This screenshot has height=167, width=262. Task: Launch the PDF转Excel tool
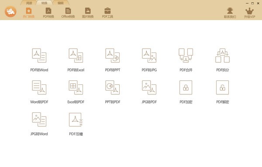[x=76, y=60]
